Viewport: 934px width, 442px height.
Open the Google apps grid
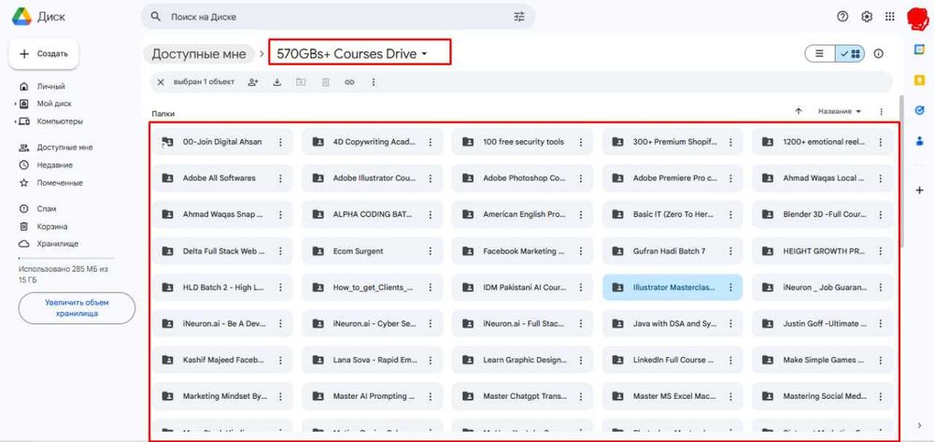point(890,17)
